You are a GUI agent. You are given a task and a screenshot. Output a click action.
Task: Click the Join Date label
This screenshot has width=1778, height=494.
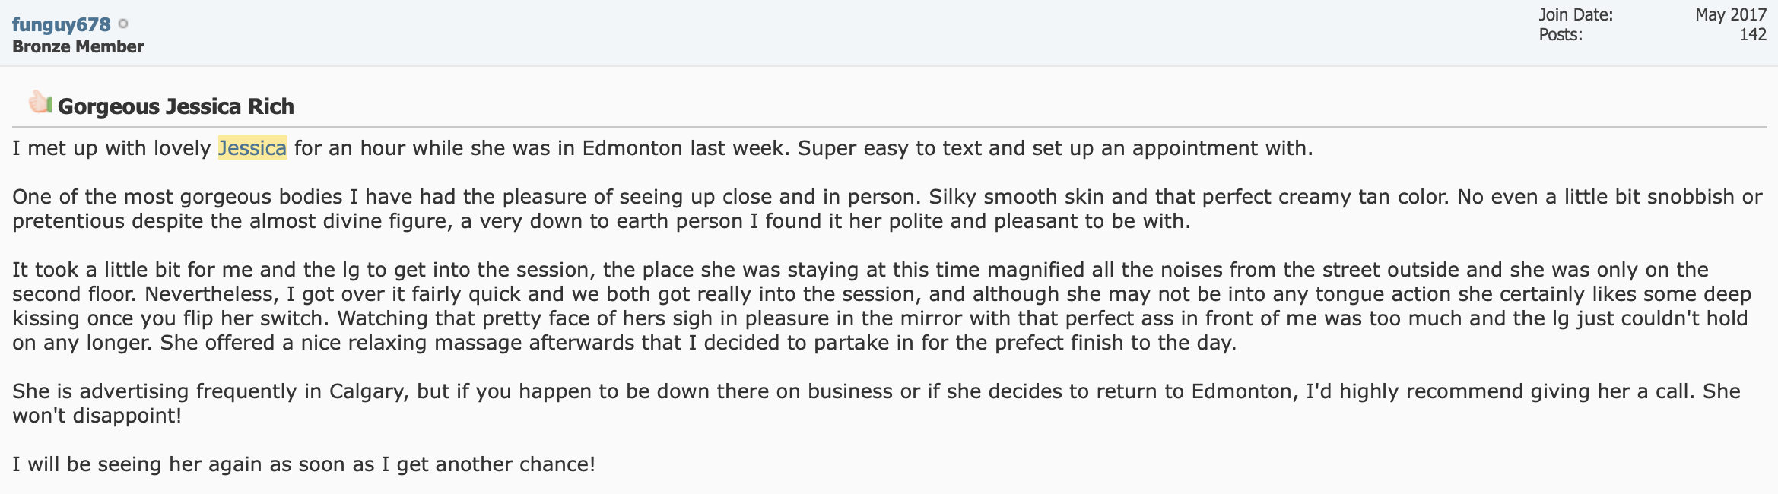tap(1576, 14)
